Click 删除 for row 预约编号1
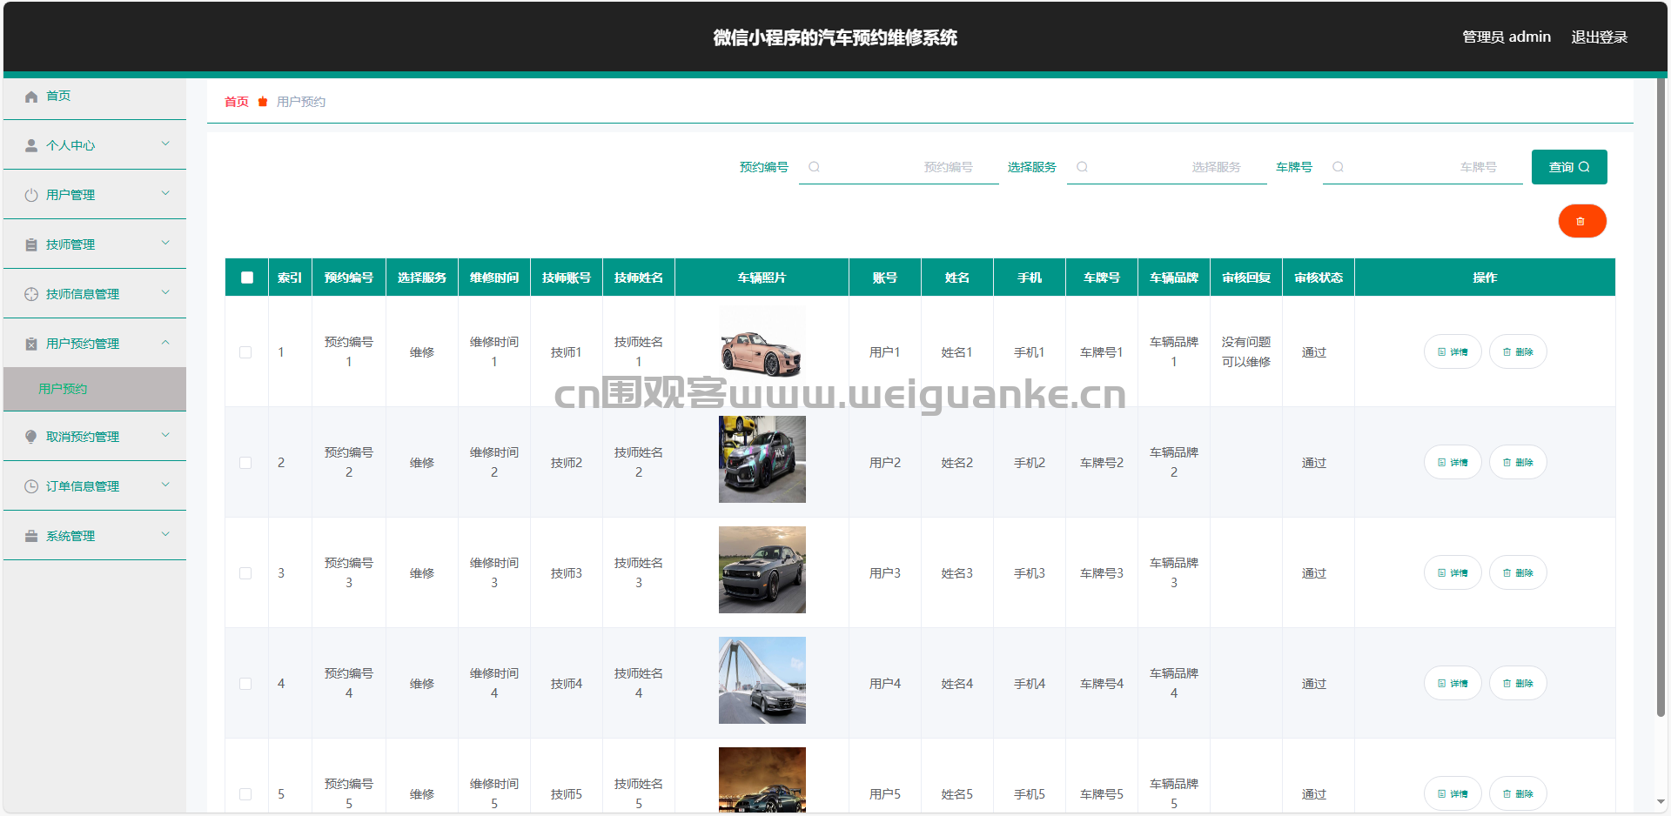 tap(1518, 352)
